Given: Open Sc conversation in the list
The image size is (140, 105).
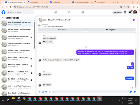Looking at the screenshot, I should click(x=17, y=80).
